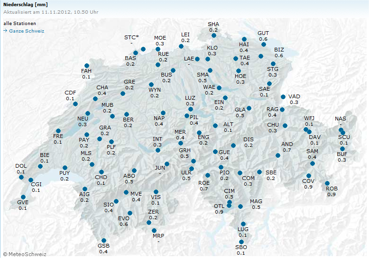This screenshot has width=369, height=258.
Task: Click the EVO station dot
Action: click(130, 213)
